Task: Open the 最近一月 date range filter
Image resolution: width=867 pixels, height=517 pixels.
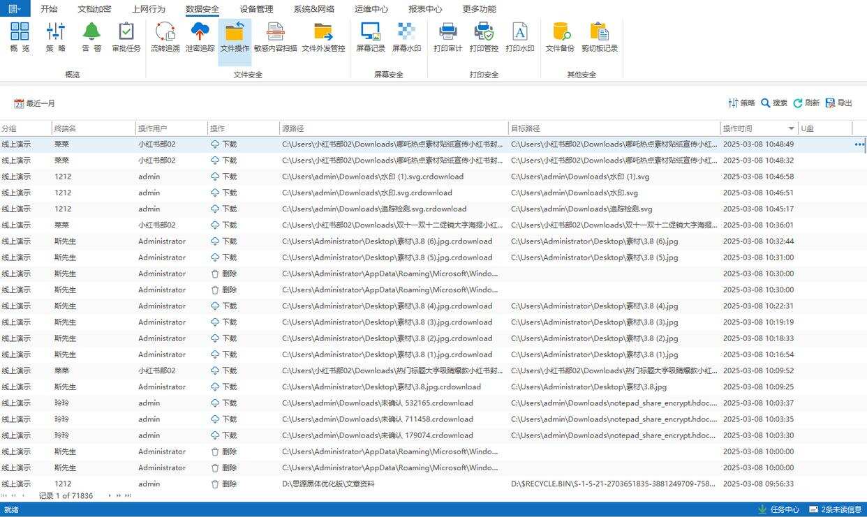Action: 35,103
